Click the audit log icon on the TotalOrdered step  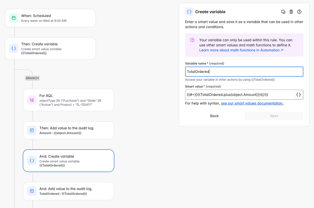32,191
